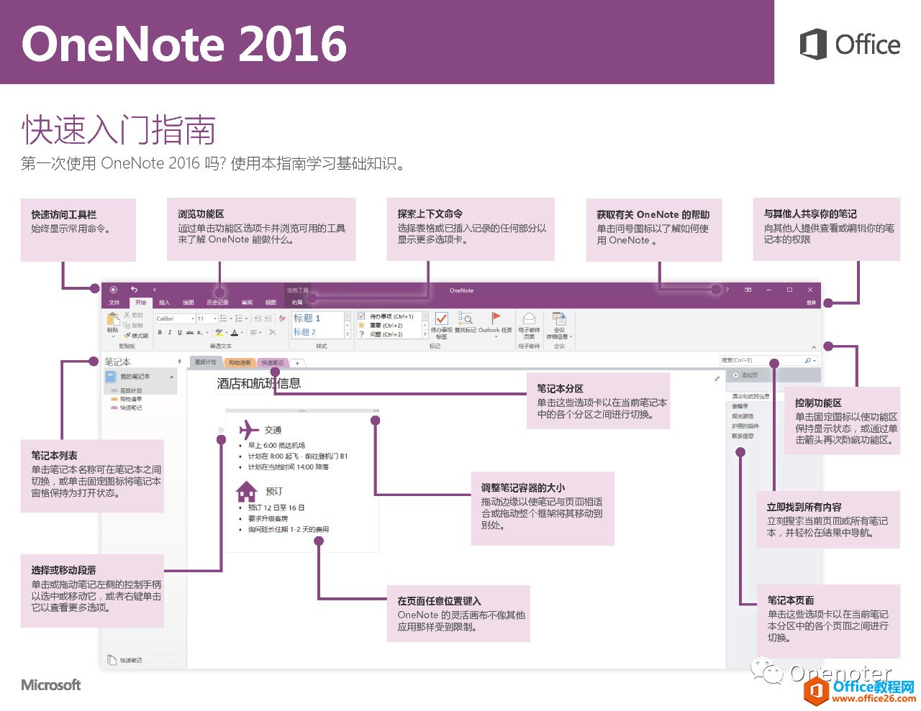Click the Outlook 任务 red flag icon

coord(496,318)
